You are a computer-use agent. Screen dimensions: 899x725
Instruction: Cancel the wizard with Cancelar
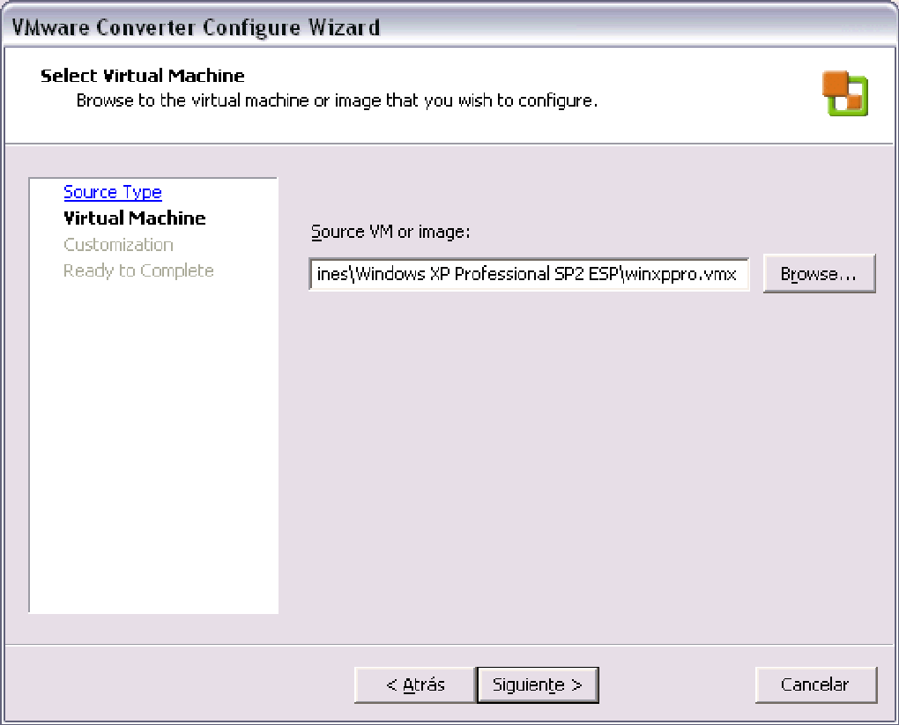click(x=815, y=684)
